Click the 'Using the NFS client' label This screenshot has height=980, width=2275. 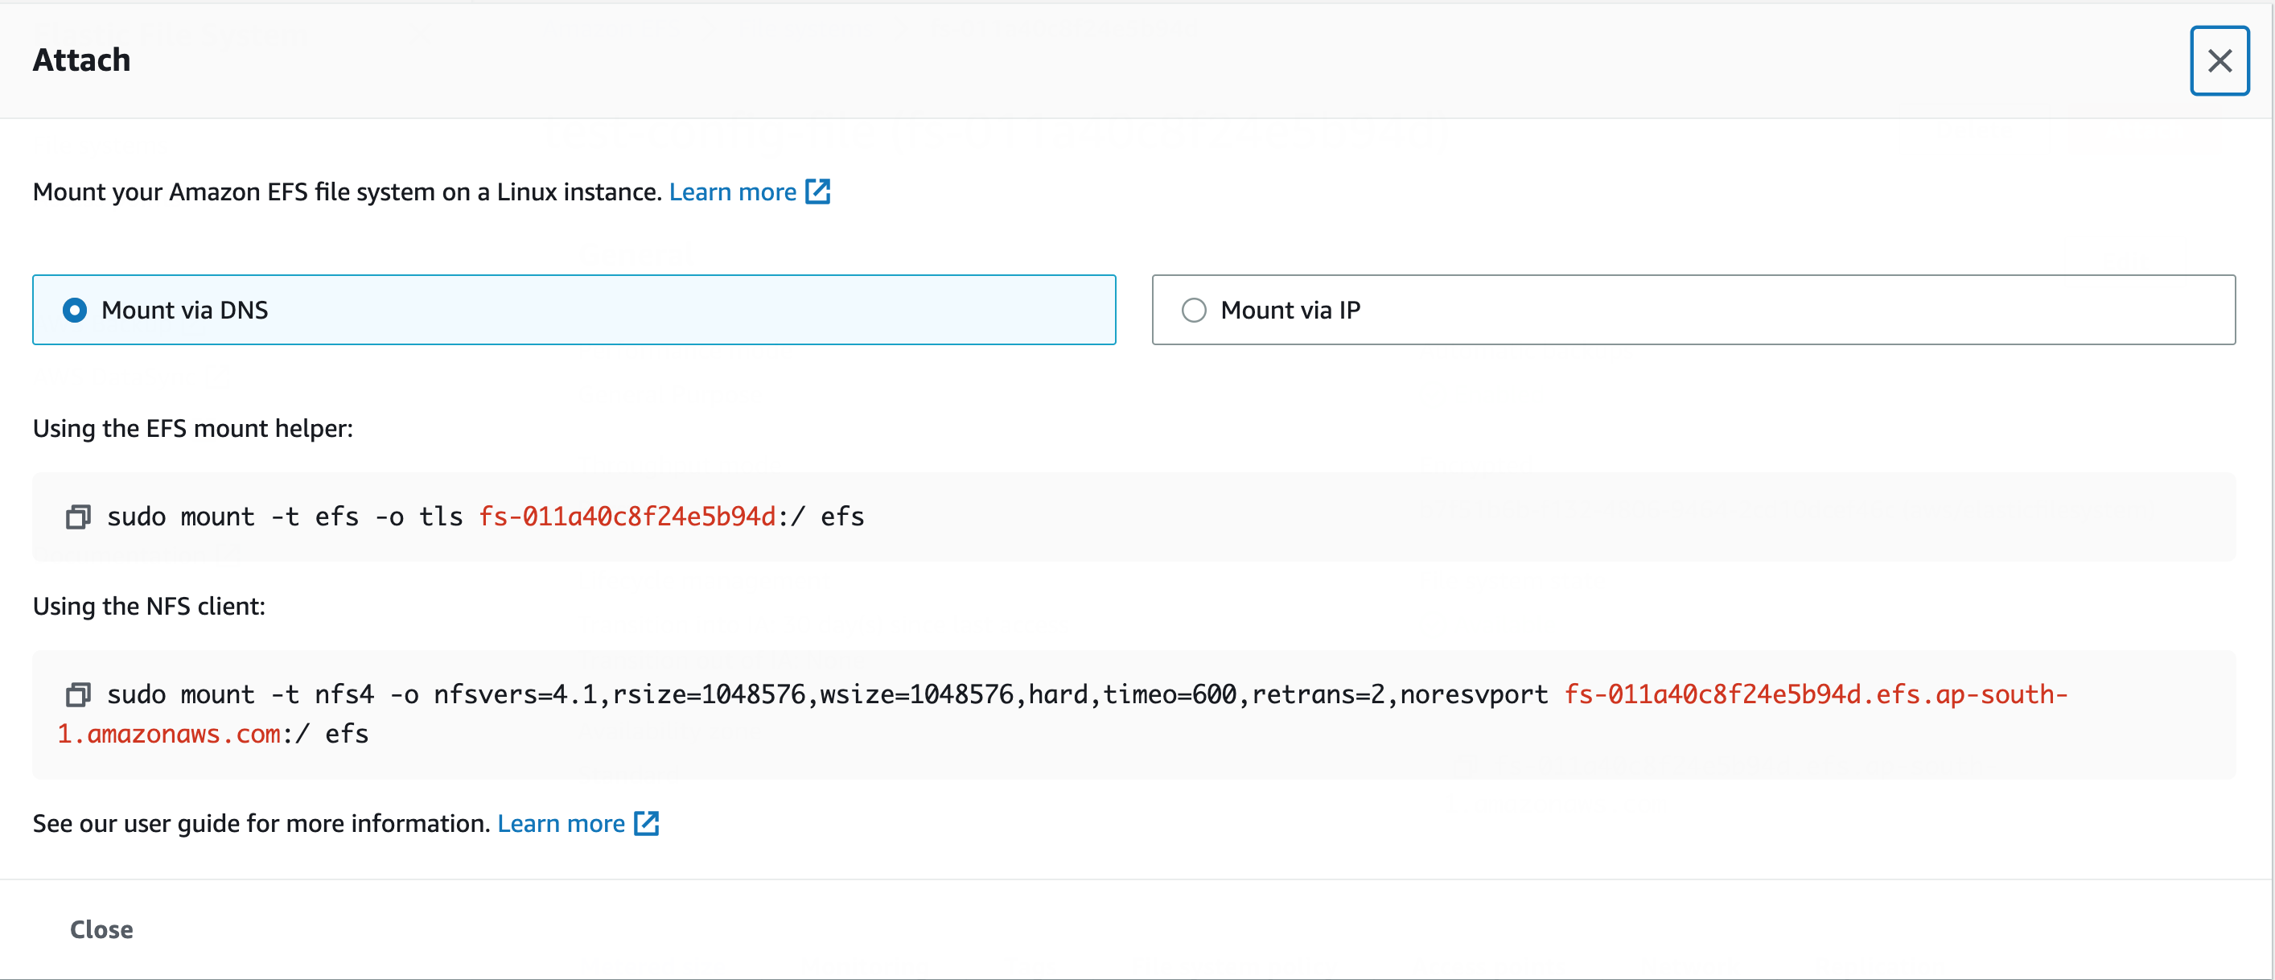[x=148, y=606]
